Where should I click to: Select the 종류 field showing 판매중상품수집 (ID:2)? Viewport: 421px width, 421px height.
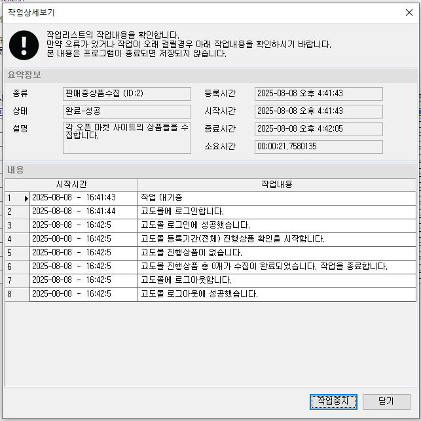pos(127,94)
